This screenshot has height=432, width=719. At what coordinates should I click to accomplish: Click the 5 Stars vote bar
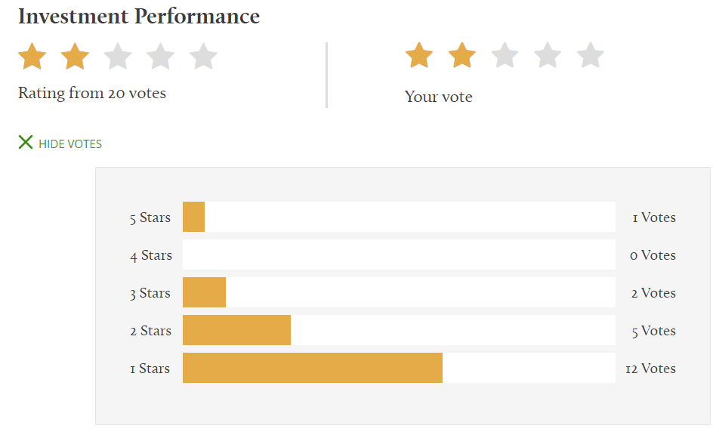pyautogui.click(x=399, y=217)
